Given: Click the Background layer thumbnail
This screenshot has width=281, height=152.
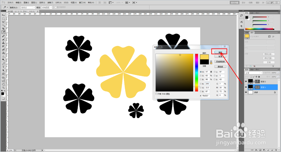Looking at the screenshot, I should (x=250, y=92).
